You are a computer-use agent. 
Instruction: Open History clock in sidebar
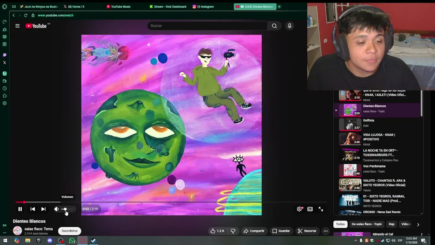[x=4, y=88]
